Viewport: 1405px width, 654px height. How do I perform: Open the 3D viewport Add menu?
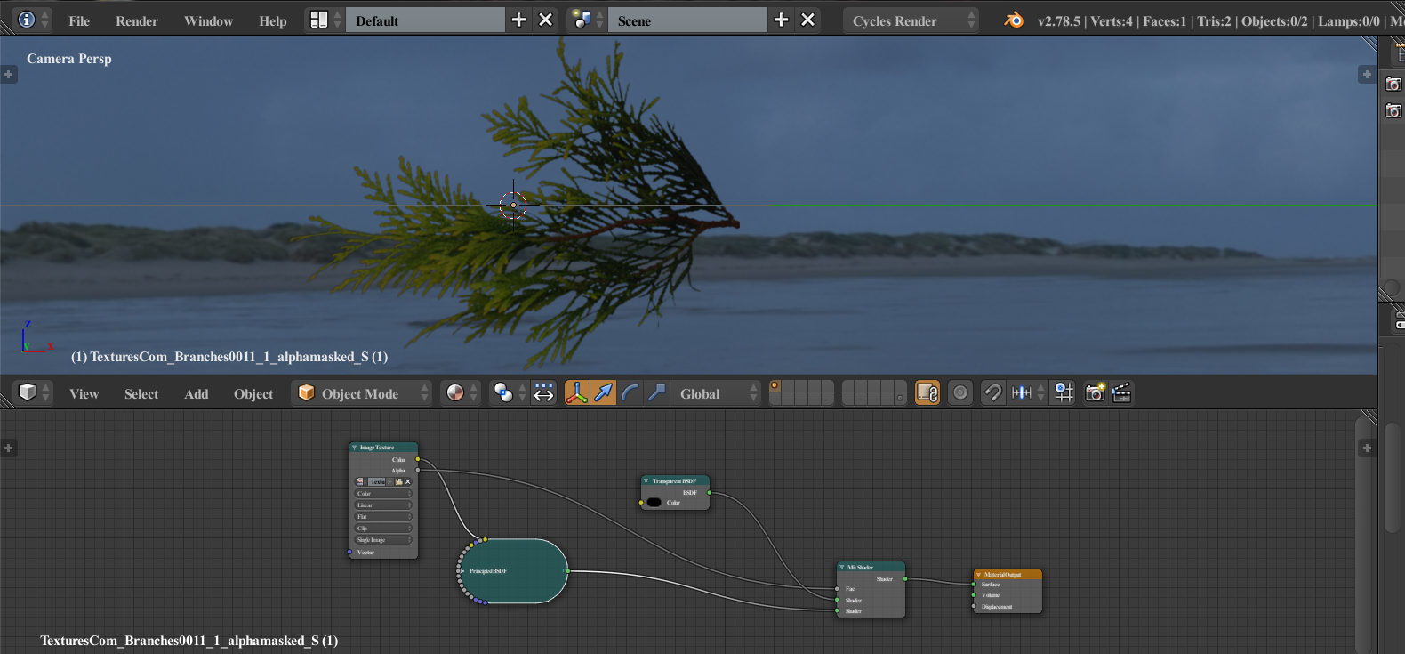pos(197,393)
